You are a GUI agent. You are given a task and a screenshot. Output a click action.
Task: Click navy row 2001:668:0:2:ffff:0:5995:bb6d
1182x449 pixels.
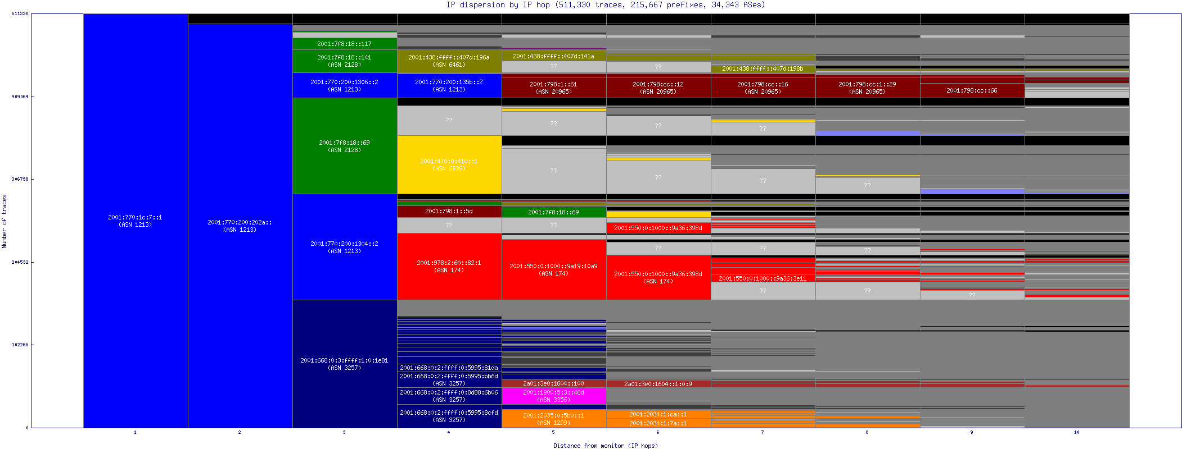(449, 380)
